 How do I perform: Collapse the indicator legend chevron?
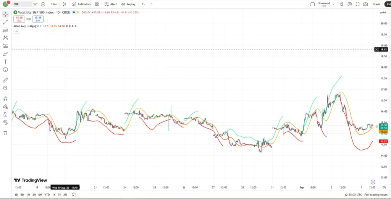(x=16, y=31)
